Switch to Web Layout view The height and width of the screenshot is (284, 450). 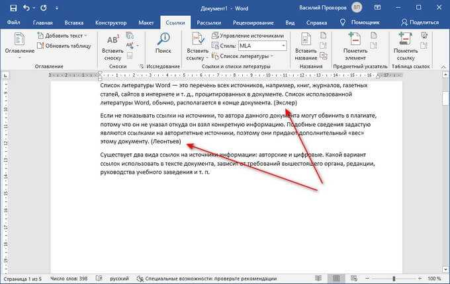click(354, 278)
